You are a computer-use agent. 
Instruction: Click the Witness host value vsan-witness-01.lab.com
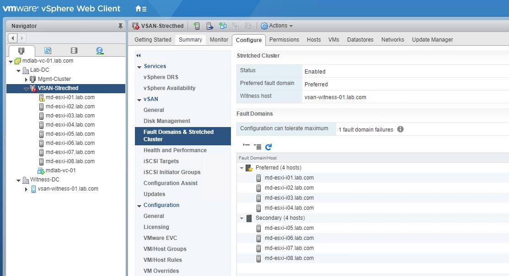tap(335, 97)
